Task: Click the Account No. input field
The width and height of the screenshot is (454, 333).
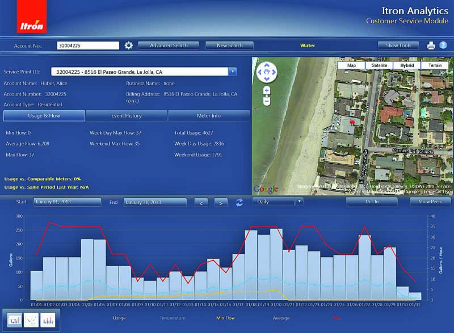Action: pyautogui.click(x=88, y=45)
